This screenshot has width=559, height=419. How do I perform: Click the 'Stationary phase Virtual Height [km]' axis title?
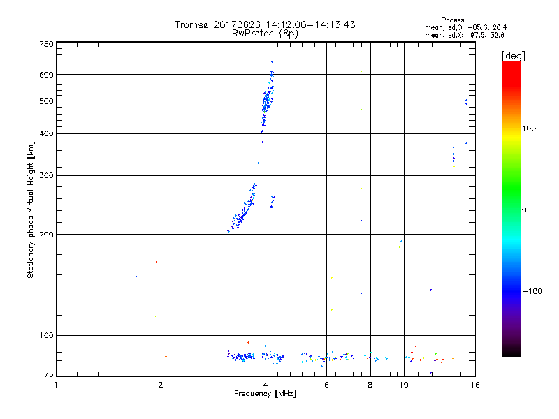coord(31,209)
